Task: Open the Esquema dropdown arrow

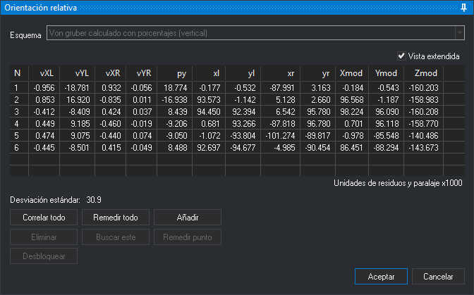Action: (460, 33)
